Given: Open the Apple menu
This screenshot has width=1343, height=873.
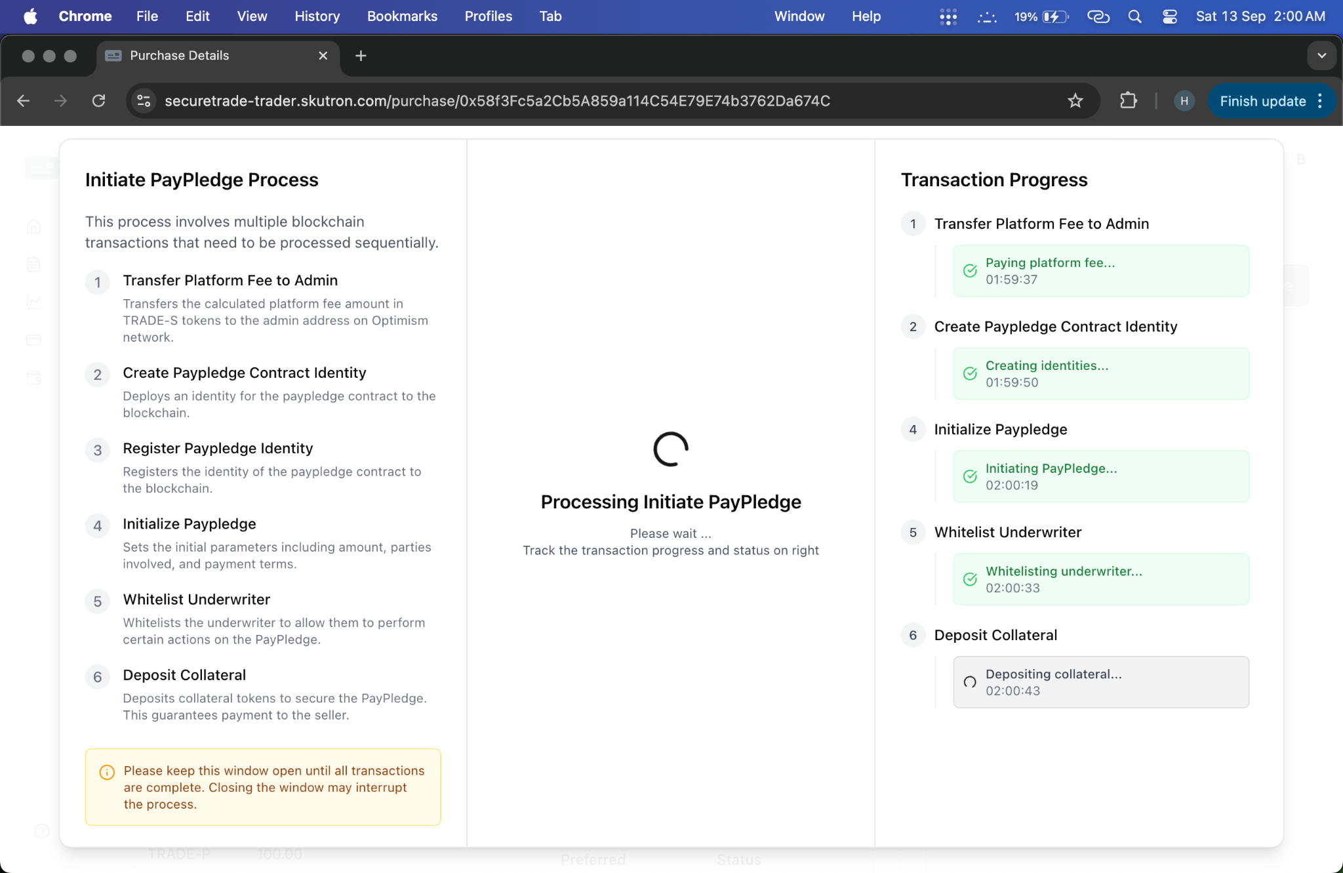Looking at the screenshot, I should 30,16.
